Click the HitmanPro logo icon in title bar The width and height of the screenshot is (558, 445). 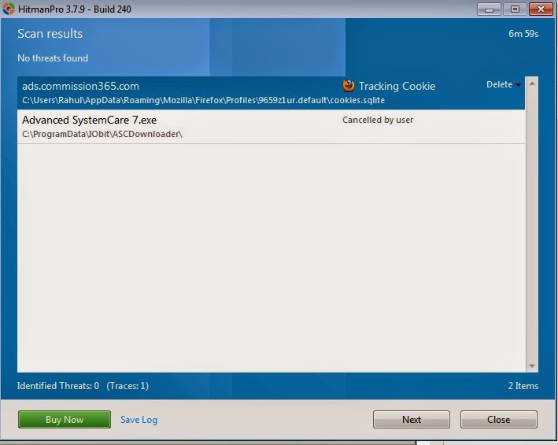point(9,9)
